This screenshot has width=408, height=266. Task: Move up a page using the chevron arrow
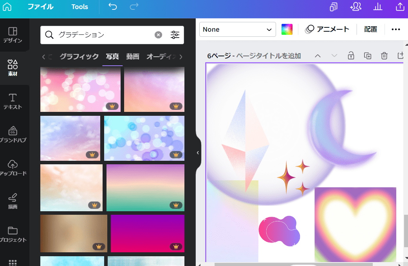(x=318, y=56)
